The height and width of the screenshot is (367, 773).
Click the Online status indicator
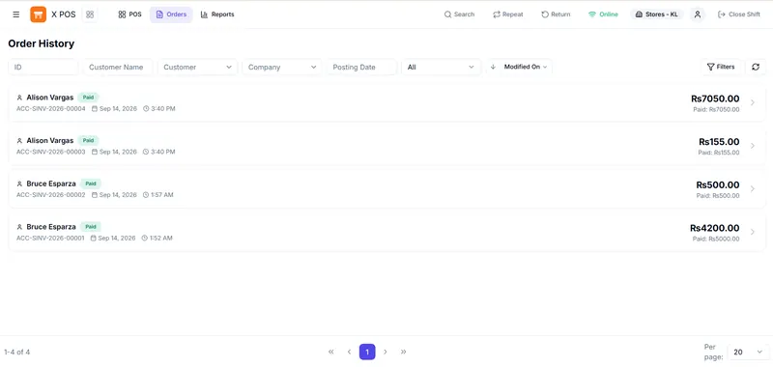(x=603, y=14)
